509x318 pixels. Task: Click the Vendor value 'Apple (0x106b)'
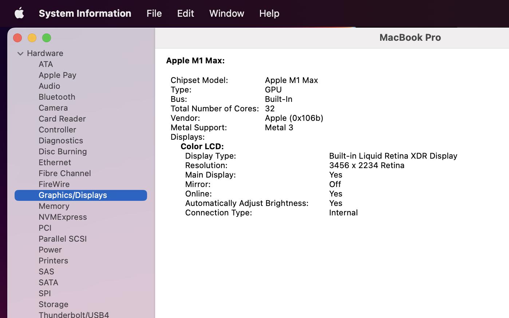294,118
